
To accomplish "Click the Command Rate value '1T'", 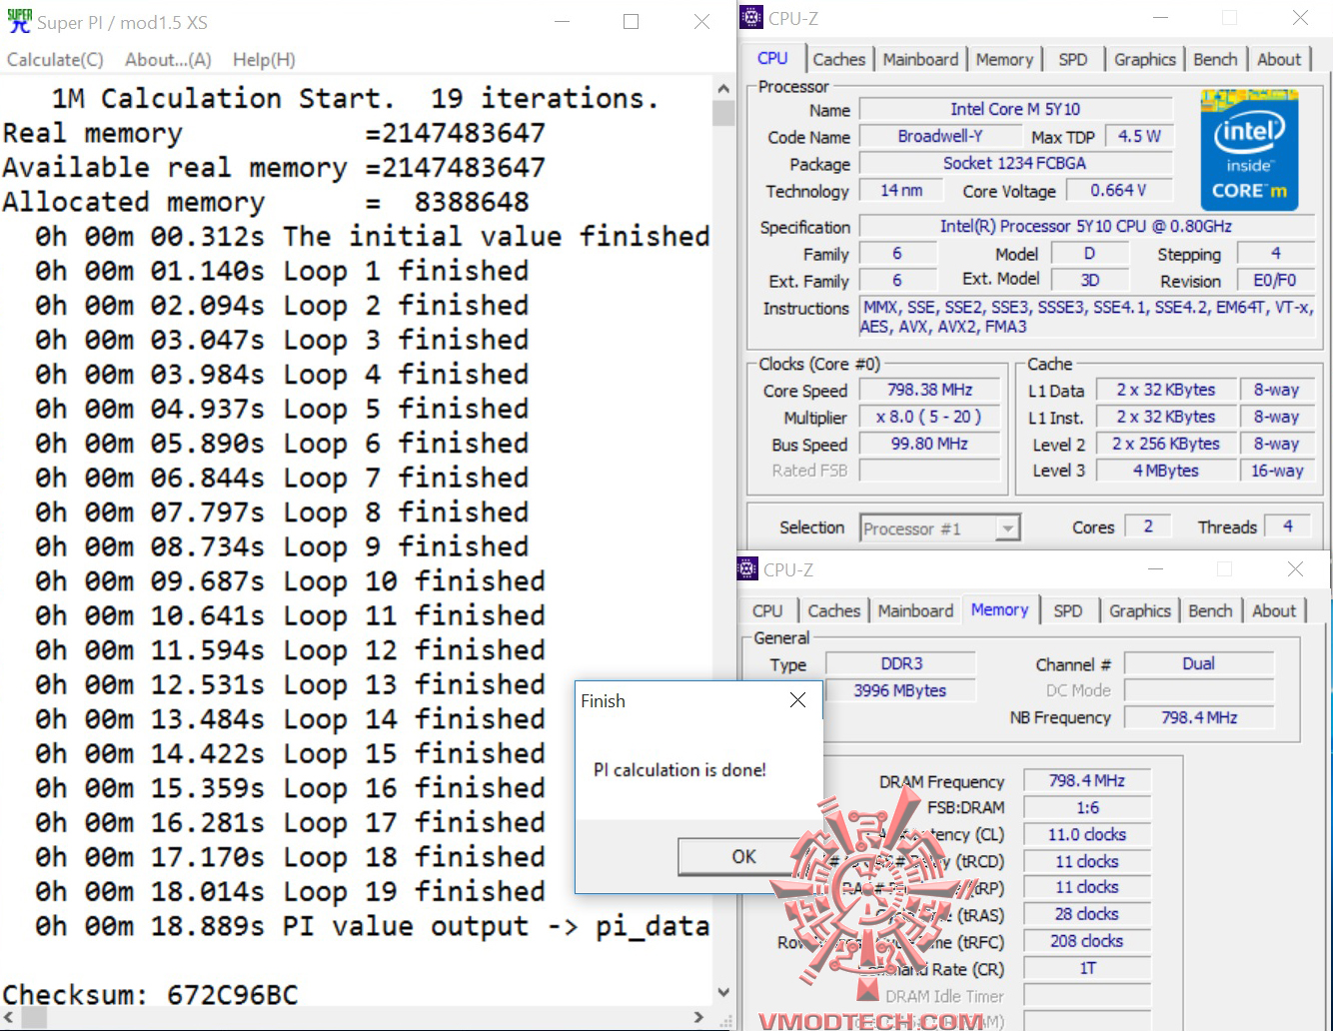I will (x=1087, y=968).
